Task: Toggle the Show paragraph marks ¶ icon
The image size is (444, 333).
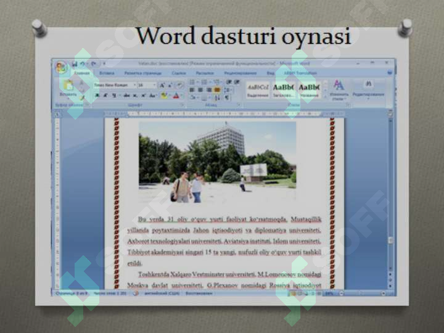Action: coord(227,97)
